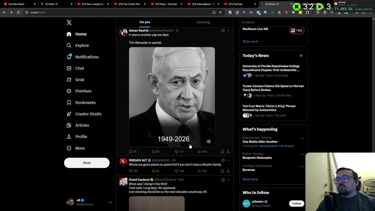Screen dimensions: 375x211
Task: Open Chat in the sidebar
Action: pos(75,68)
